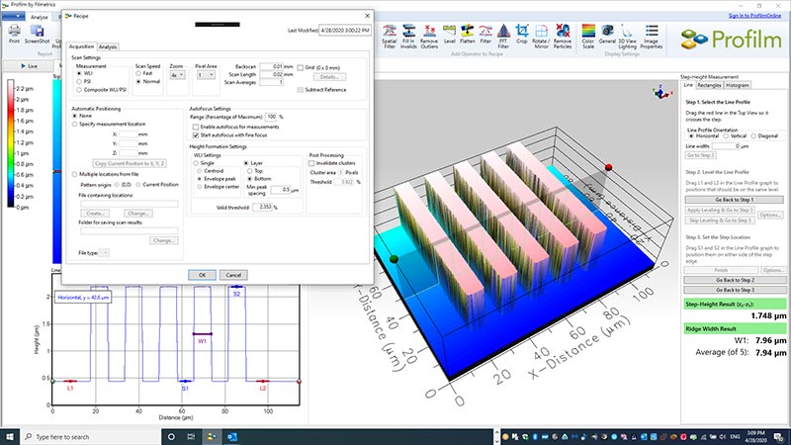Check the Invalidate clusters option
791x445 pixels.
point(313,163)
